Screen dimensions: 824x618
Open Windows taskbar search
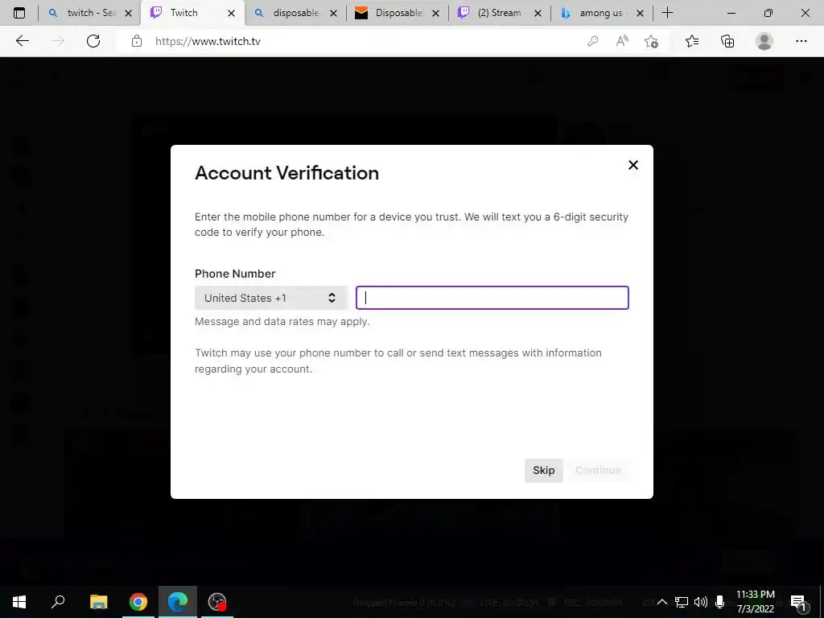[58, 602]
